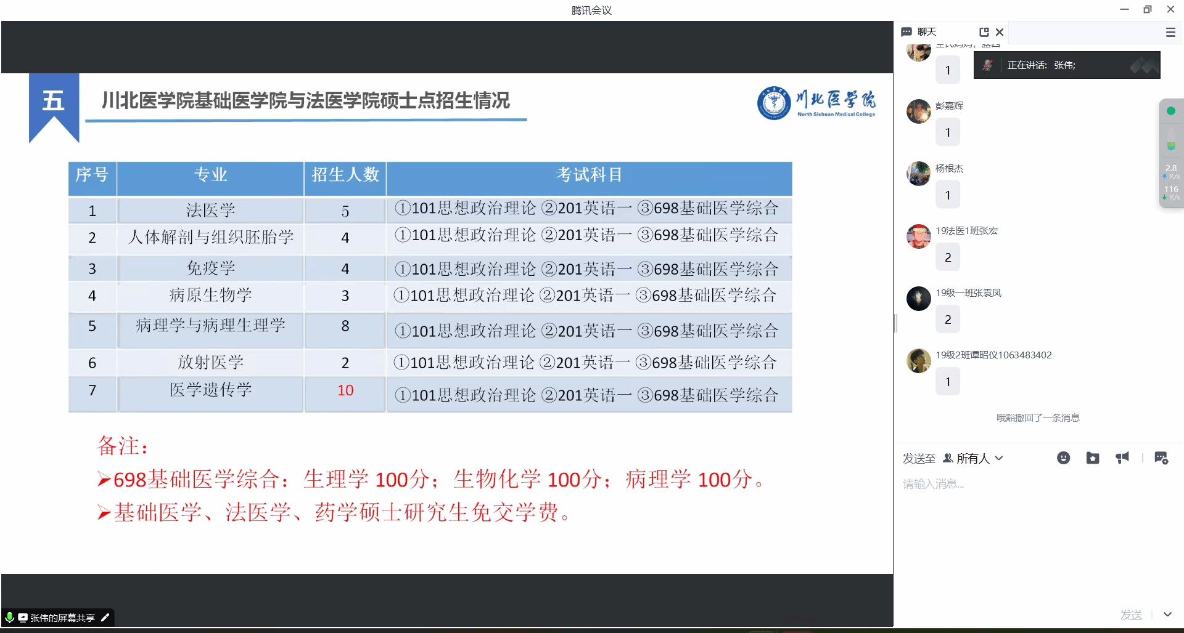Image resolution: width=1184 pixels, height=633 pixels.
Task: Open chat message settings icon
Action: tap(1162, 458)
